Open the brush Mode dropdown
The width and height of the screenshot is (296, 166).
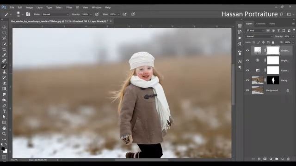55,14
